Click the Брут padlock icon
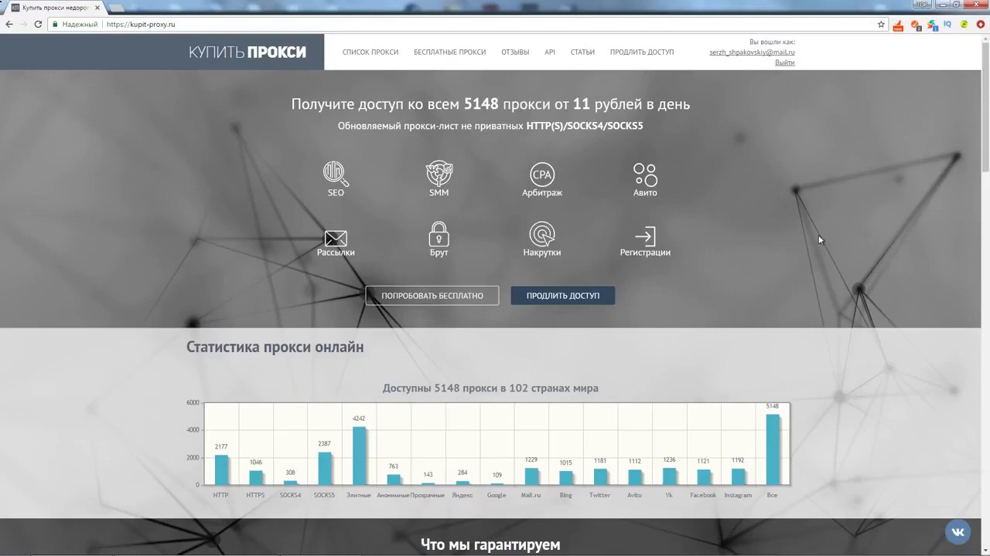The image size is (990, 556). pyautogui.click(x=439, y=234)
